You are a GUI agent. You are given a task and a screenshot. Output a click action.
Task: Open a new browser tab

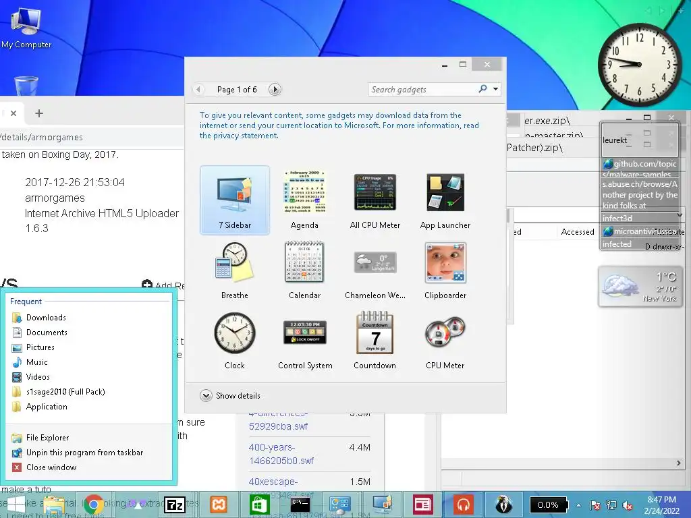pyautogui.click(x=39, y=113)
